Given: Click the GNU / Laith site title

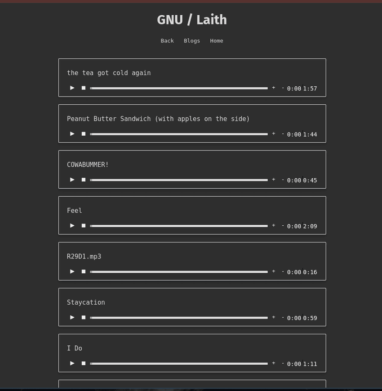Looking at the screenshot, I should coord(191,20).
